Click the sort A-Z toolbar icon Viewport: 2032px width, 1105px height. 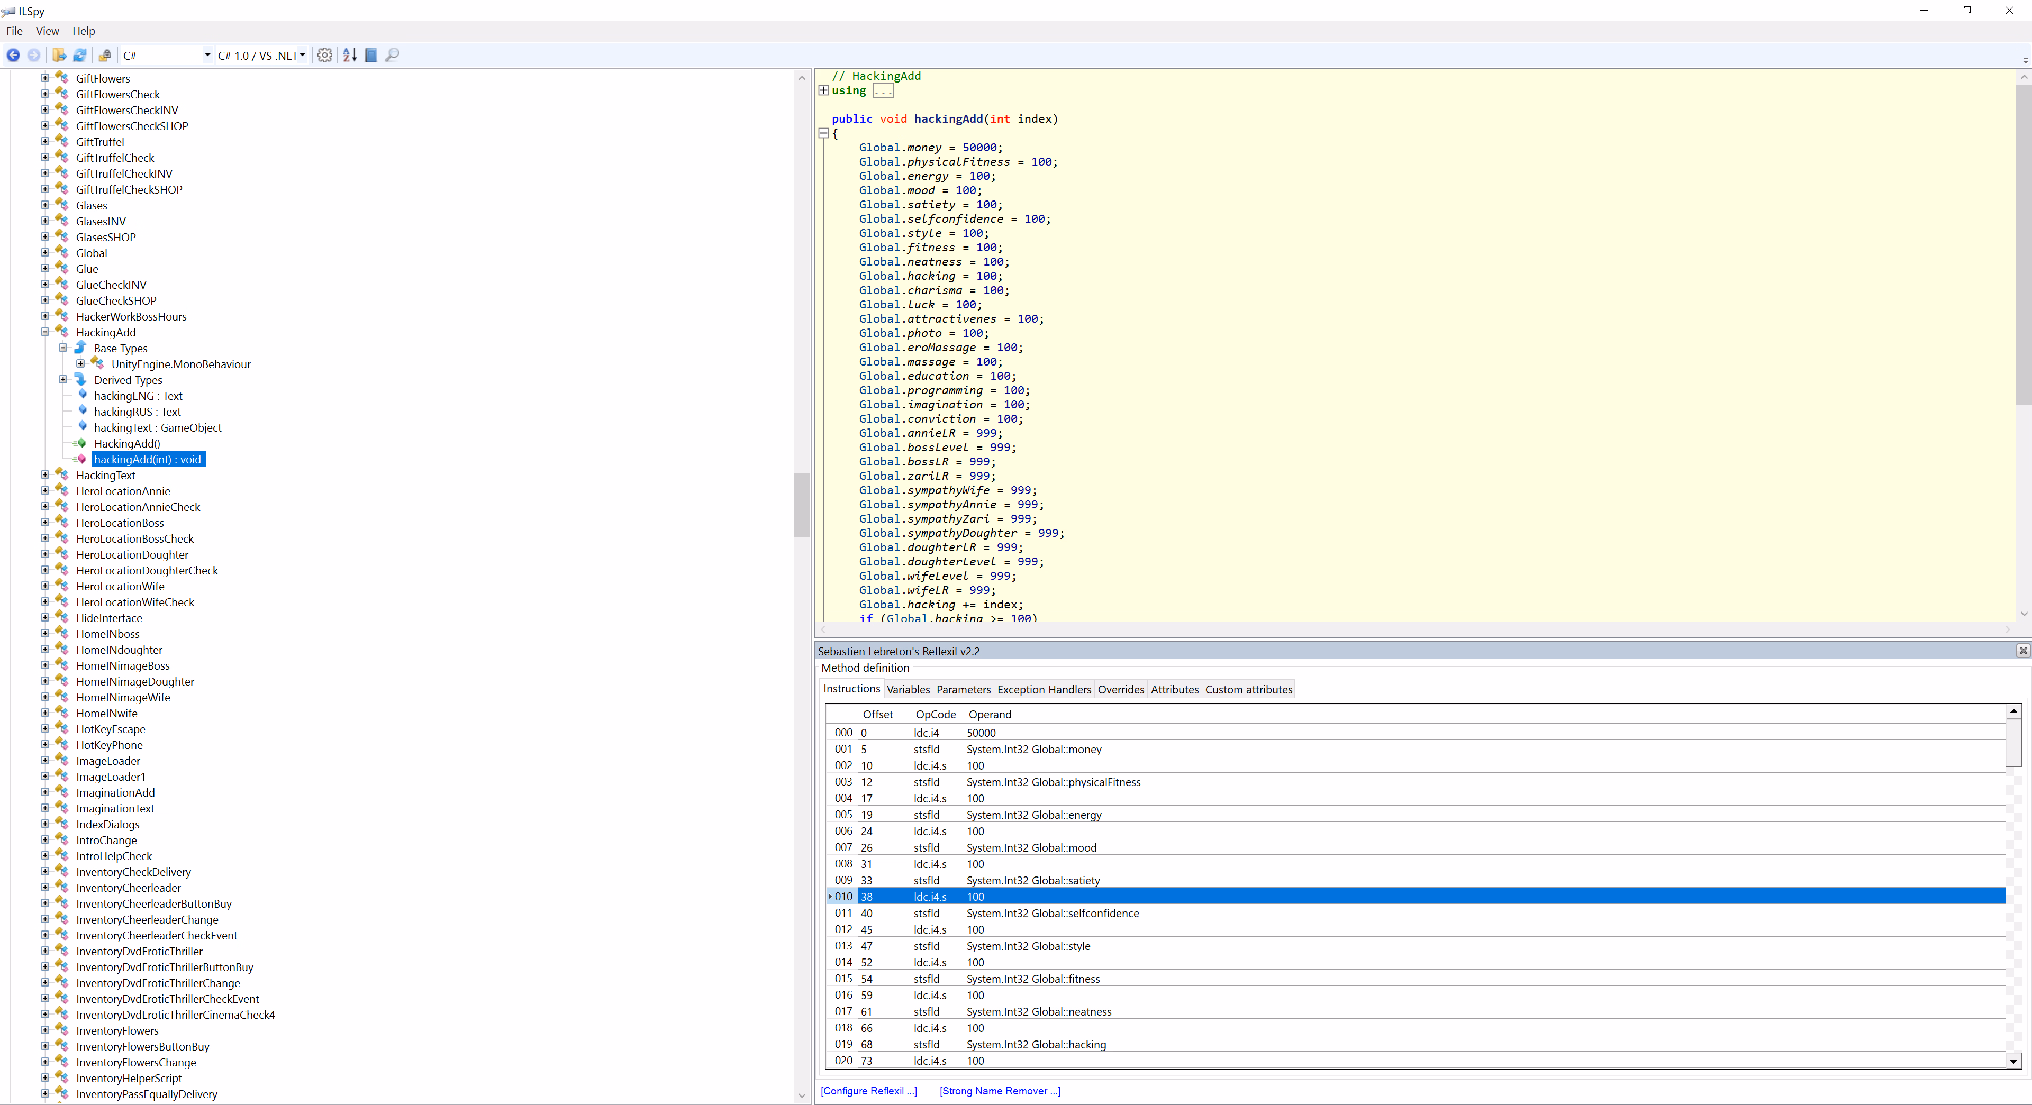click(349, 55)
